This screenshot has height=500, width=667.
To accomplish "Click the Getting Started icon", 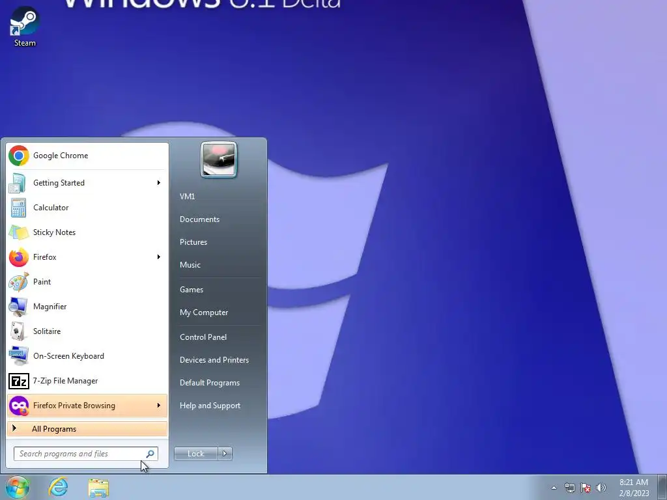I will click(18, 183).
